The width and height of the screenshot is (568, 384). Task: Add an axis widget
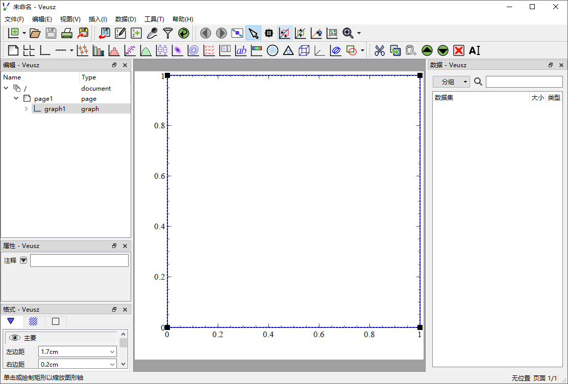61,50
